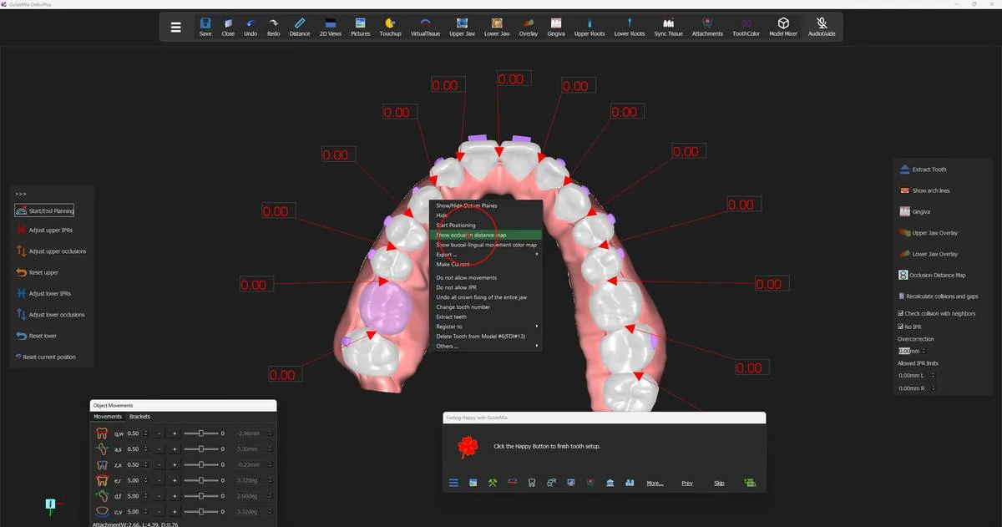Click Reset upper in left panel
1002x527 pixels.
click(37, 272)
